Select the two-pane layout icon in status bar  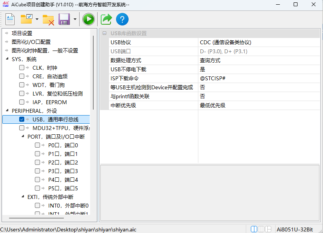tap(254, 229)
